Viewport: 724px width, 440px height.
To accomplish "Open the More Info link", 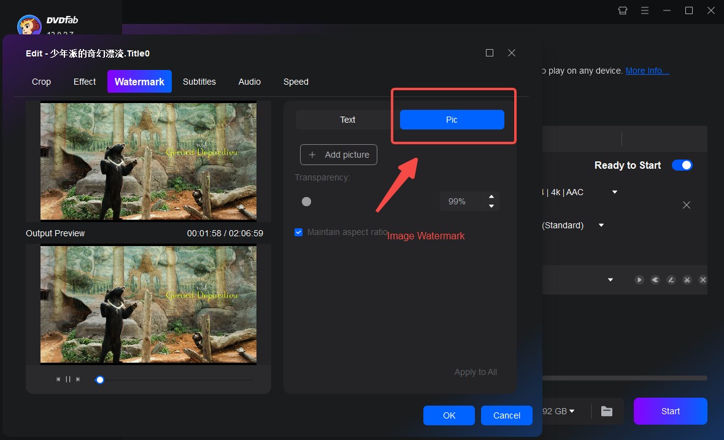I will tap(647, 71).
